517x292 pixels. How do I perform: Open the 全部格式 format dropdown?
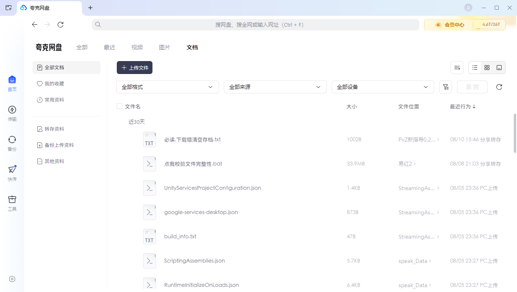(x=167, y=87)
